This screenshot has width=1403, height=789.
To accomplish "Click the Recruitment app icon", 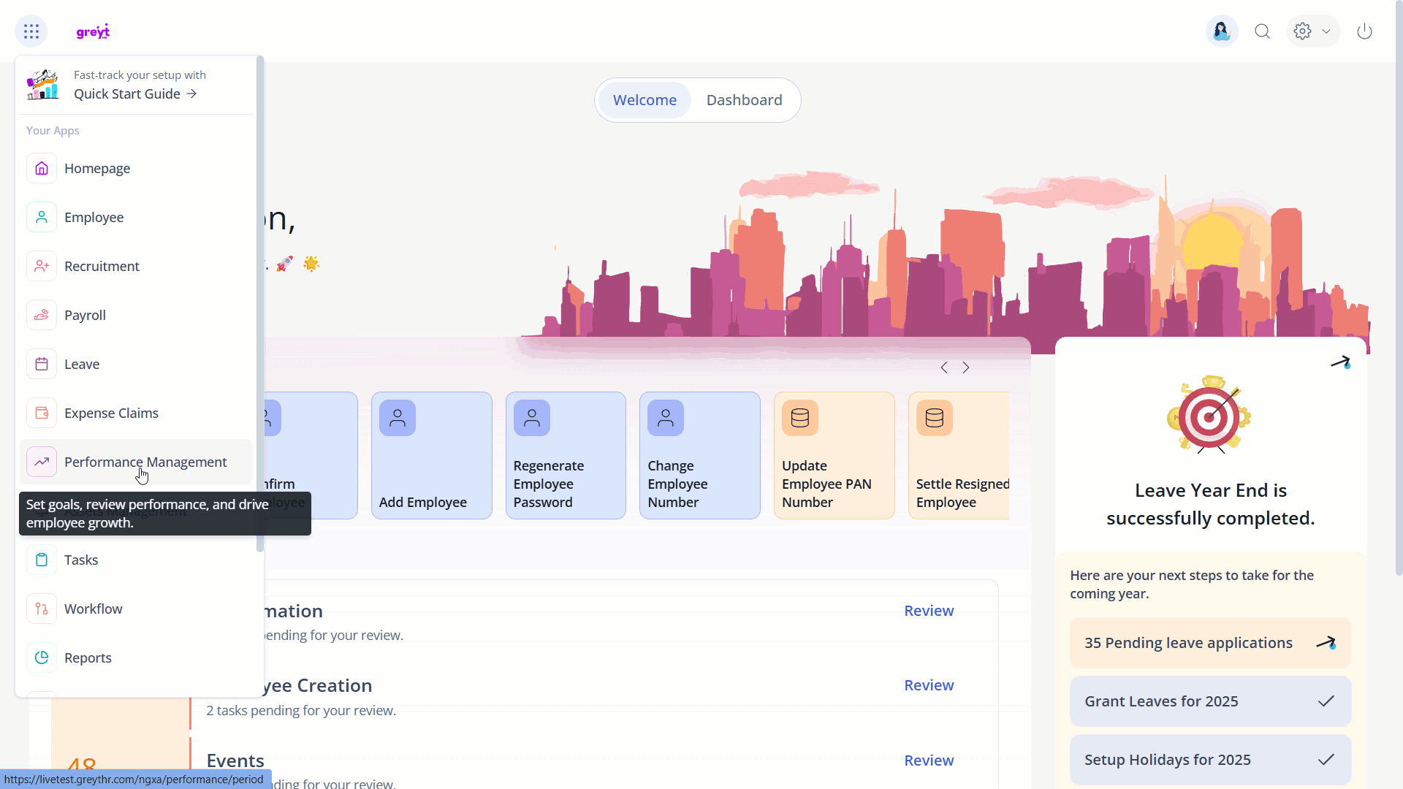I will (42, 266).
